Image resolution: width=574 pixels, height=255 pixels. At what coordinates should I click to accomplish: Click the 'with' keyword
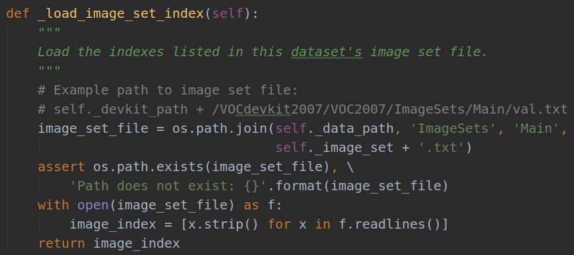53,205
